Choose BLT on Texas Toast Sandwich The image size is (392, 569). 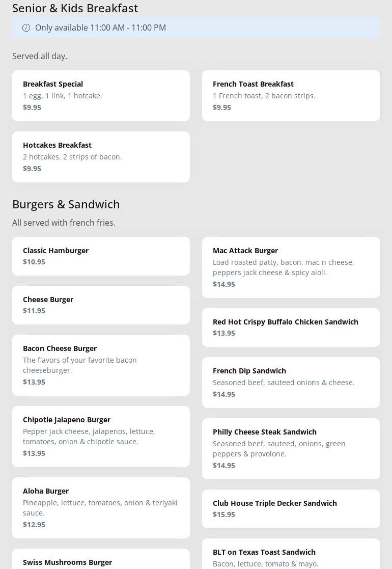(291, 555)
